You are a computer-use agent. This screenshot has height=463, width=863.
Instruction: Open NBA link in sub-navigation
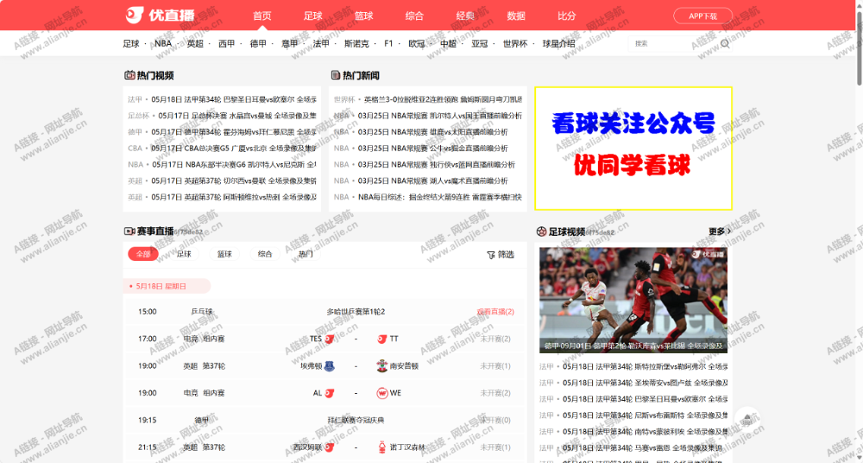pyautogui.click(x=163, y=43)
